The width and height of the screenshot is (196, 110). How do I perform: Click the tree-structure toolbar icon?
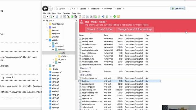click(68, 16)
